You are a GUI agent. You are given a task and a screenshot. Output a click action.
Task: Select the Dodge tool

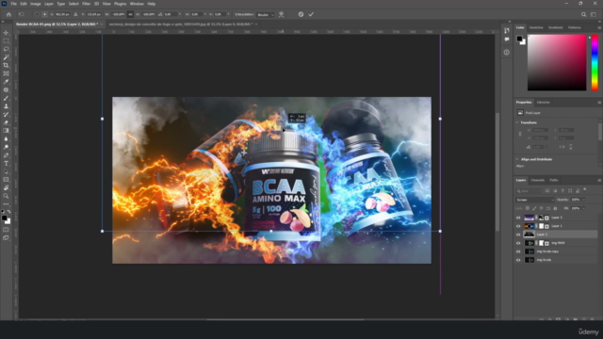(6, 147)
